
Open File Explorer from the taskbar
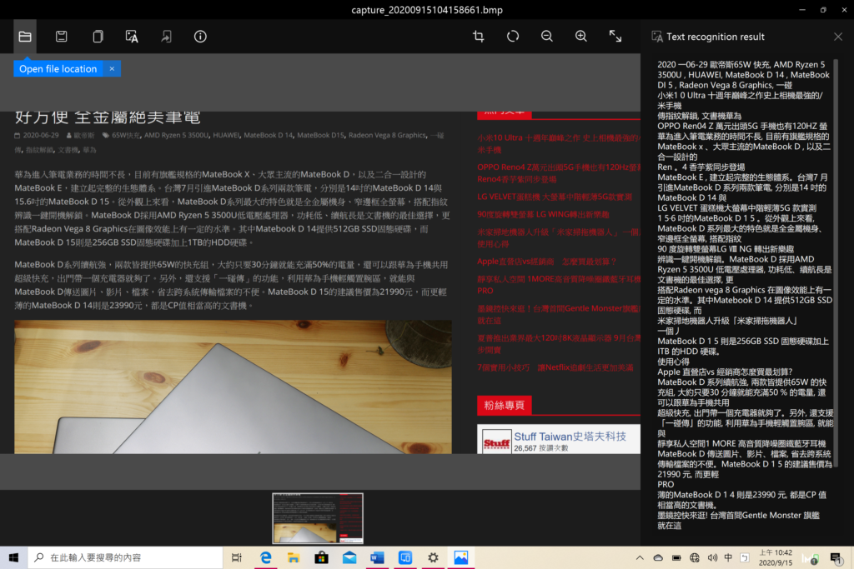pyautogui.click(x=294, y=557)
